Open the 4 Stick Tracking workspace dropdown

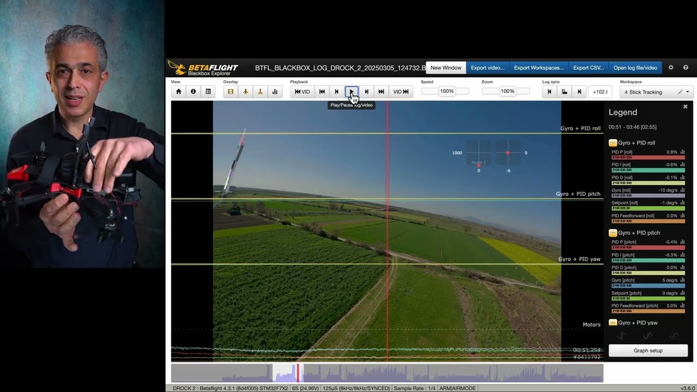point(656,92)
